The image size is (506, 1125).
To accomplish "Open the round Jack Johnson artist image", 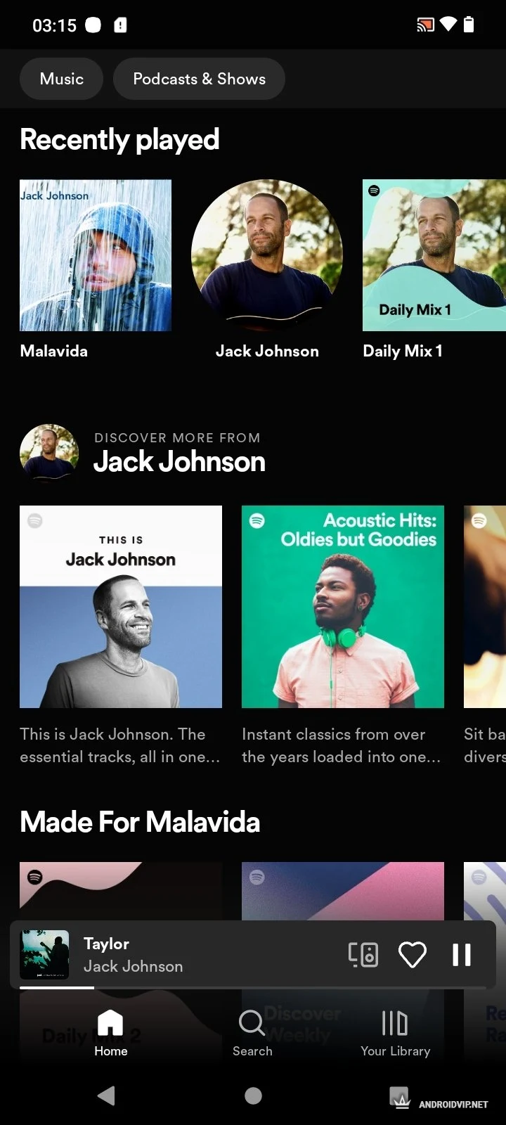I will click(x=267, y=255).
